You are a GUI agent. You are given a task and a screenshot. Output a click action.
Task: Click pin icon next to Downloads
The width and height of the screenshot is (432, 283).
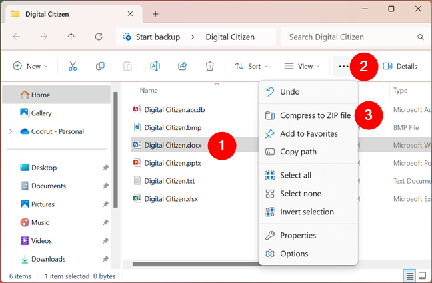point(105,259)
